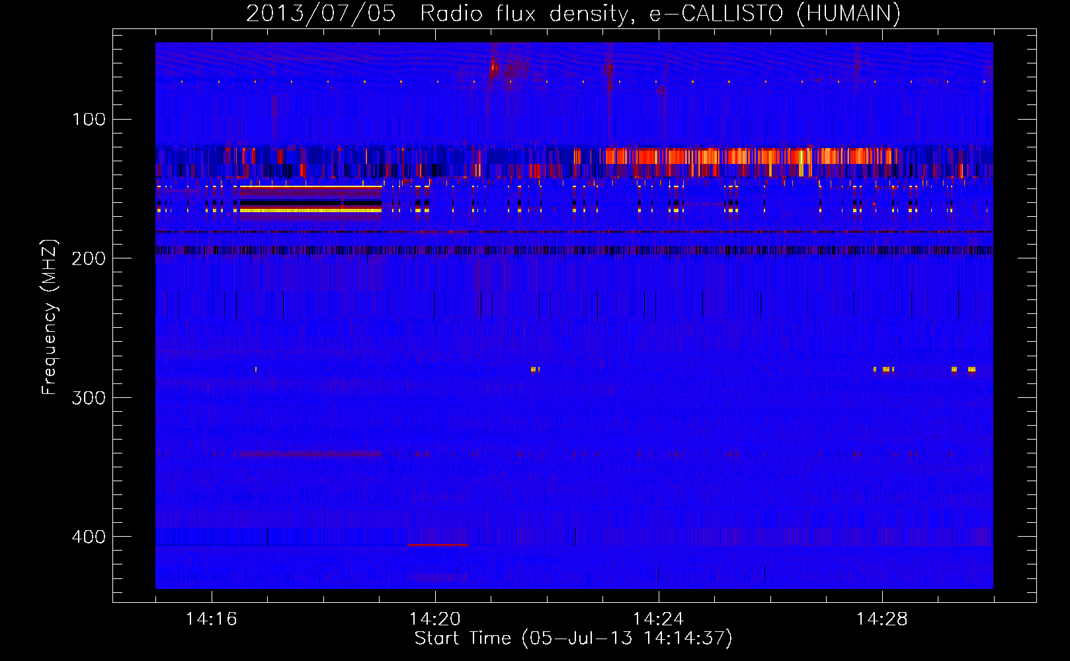The image size is (1070, 661).
Task: Click the 14:16 time tick label
Action: tap(212, 619)
